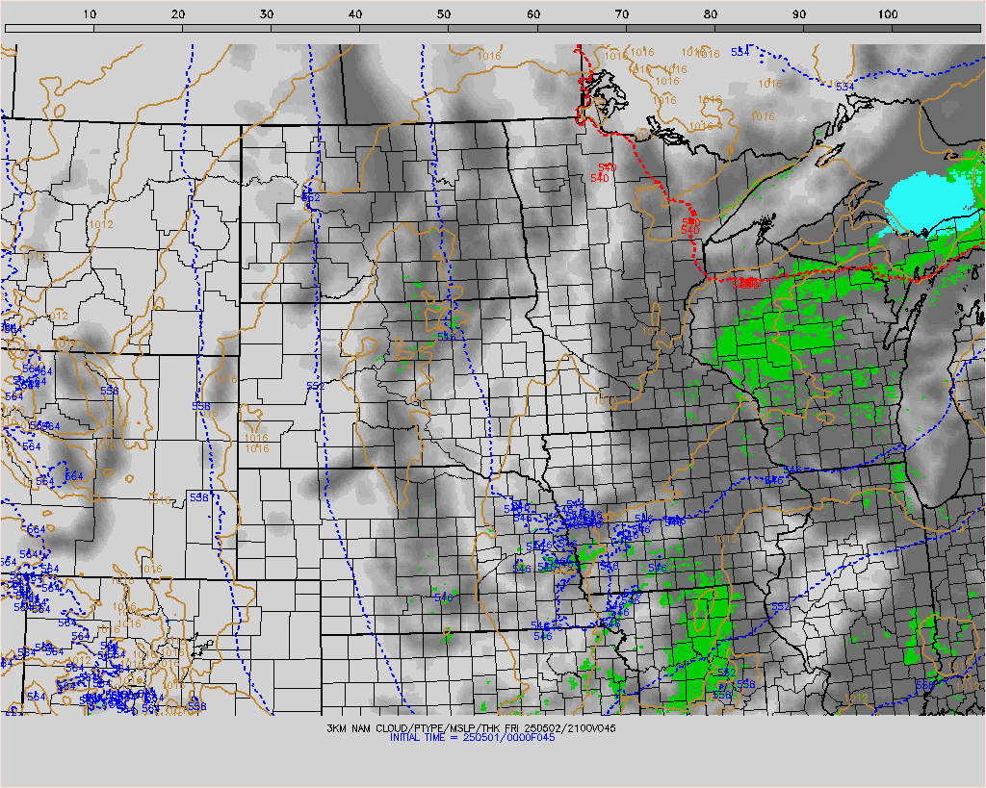Click the '30' label on the cloud scale
Image resolution: width=986 pixels, height=788 pixels.
coord(267,13)
